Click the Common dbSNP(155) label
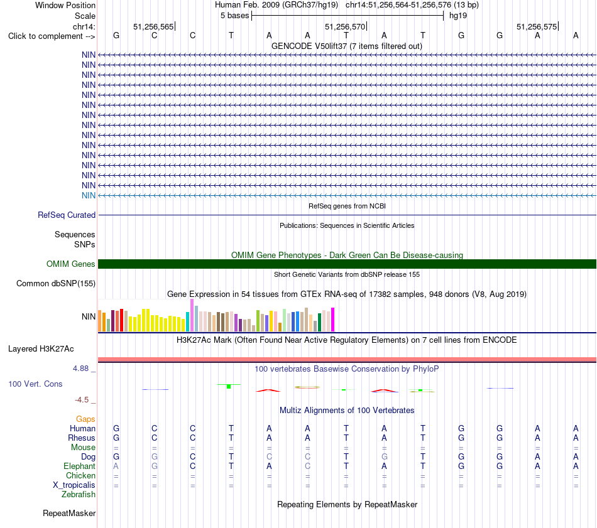Viewport: 597px width, 528px height. coord(55,283)
